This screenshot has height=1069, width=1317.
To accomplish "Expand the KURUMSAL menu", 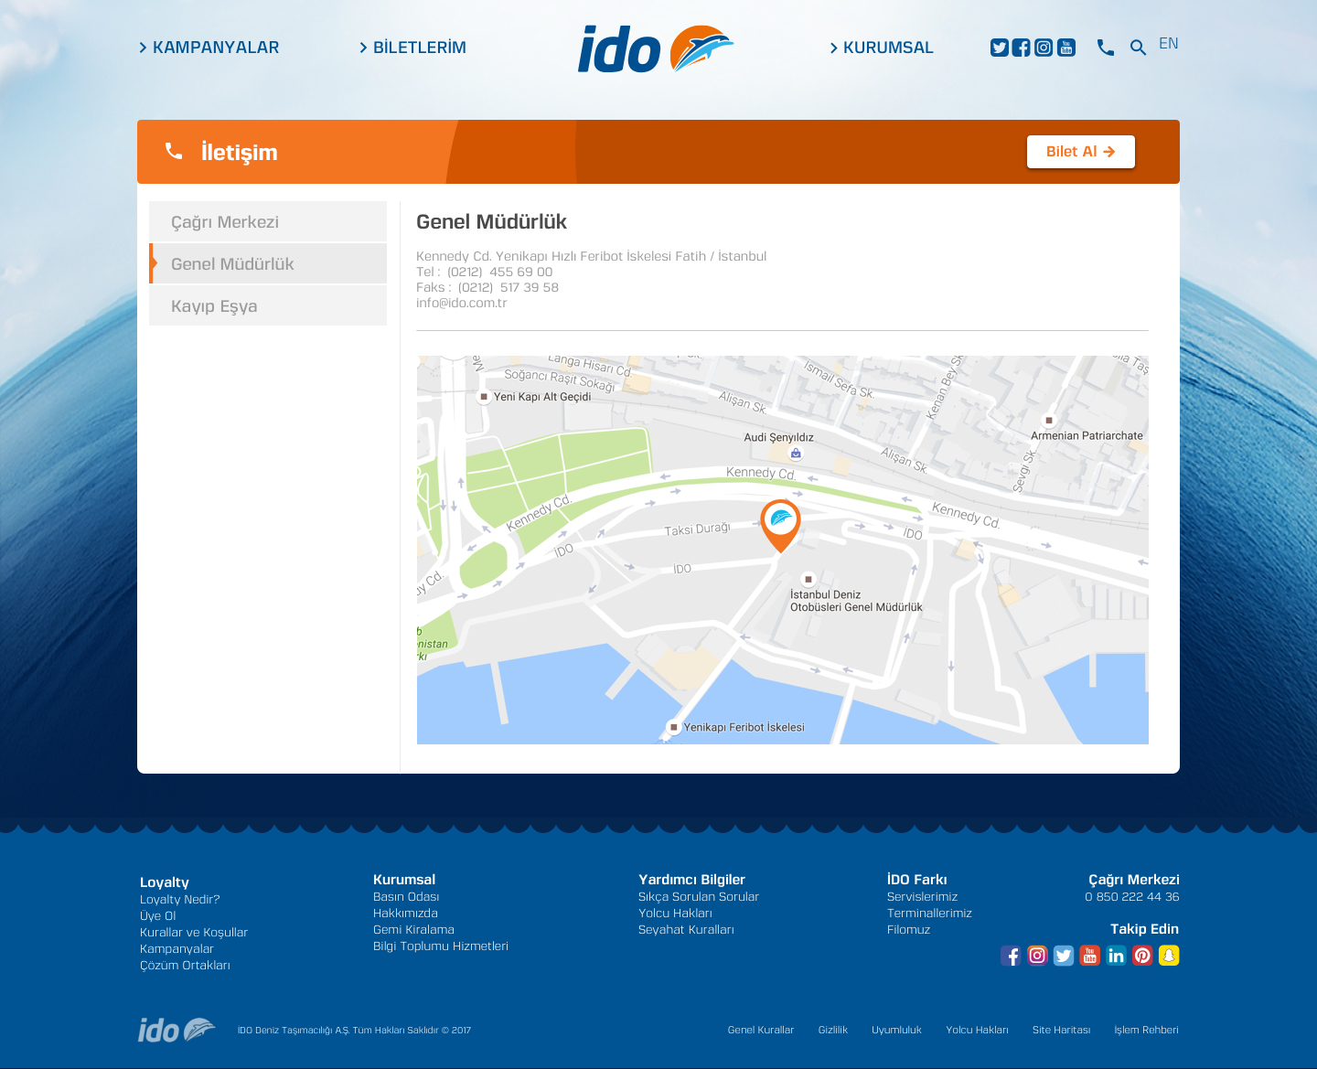I will 882,48.
